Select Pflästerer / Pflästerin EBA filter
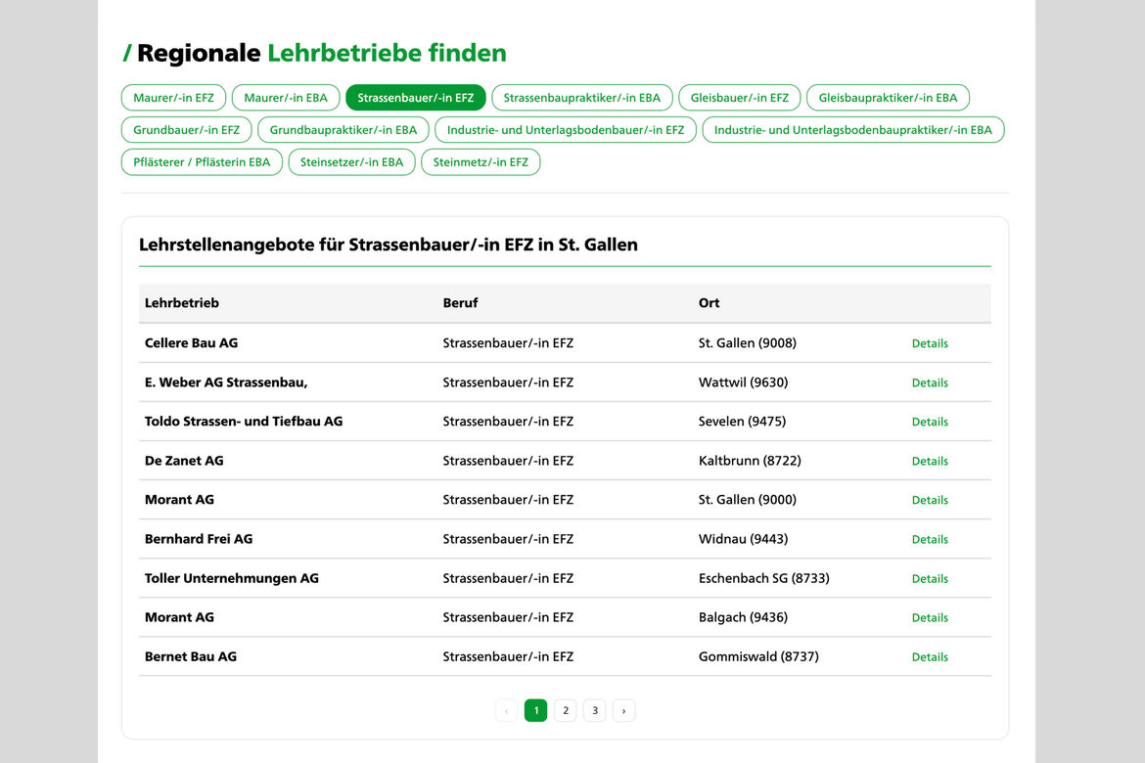The width and height of the screenshot is (1145, 763). (x=202, y=162)
